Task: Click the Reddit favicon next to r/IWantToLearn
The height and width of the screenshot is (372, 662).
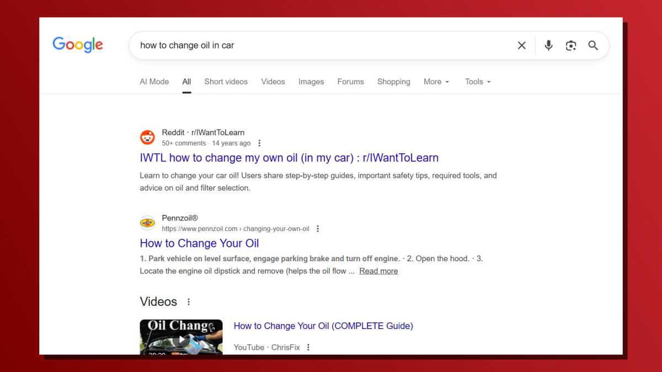Action: click(x=147, y=137)
